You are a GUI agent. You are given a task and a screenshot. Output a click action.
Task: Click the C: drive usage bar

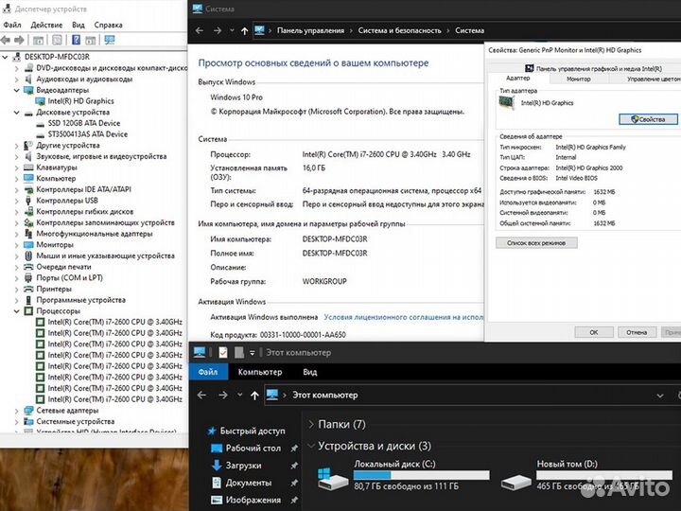pyautogui.click(x=421, y=475)
